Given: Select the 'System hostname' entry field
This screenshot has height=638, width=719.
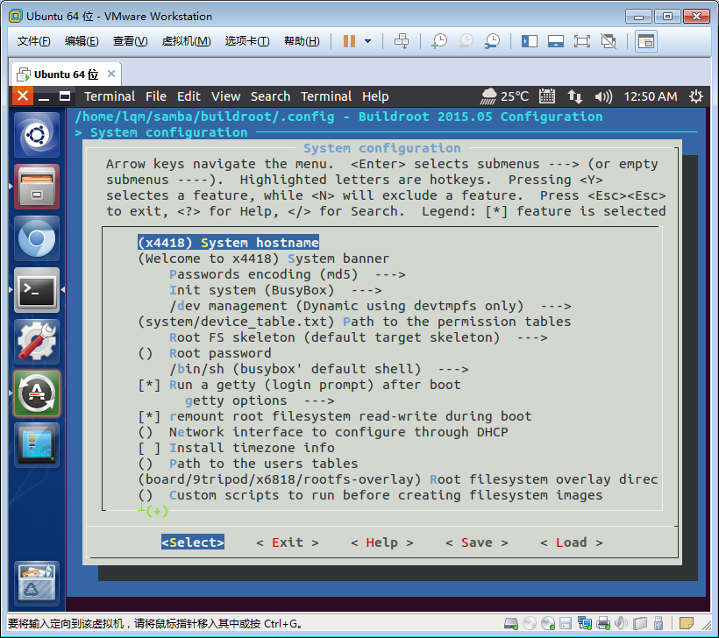Looking at the screenshot, I should [x=228, y=243].
